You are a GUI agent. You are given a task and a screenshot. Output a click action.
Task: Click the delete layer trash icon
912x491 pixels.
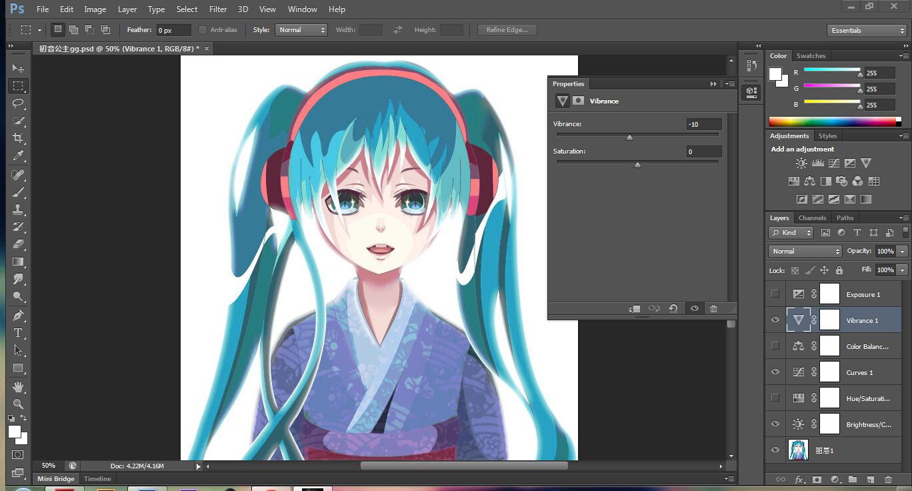click(888, 479)
